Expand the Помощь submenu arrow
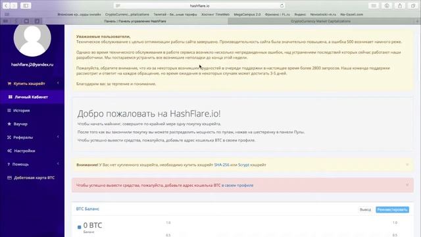 pyautogui.click(x=58, y=164)
